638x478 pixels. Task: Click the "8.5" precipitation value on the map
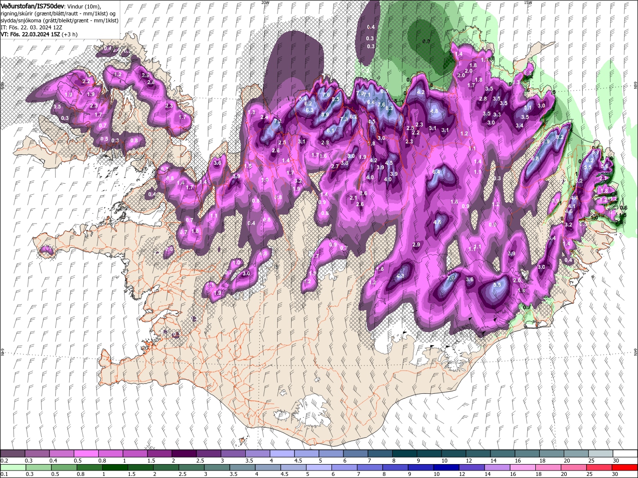point(335,99)
